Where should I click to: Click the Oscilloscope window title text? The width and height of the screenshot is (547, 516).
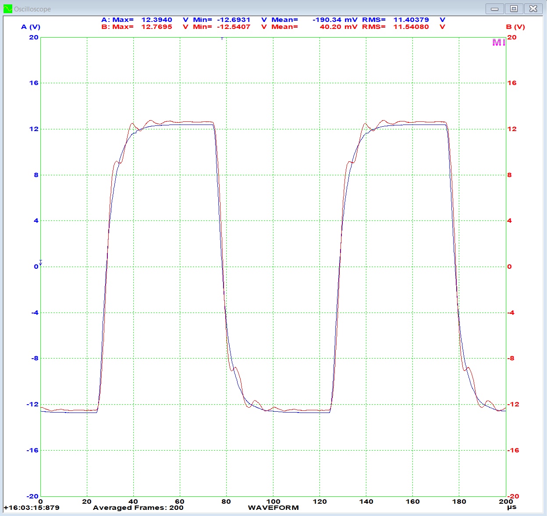(32, 9)
